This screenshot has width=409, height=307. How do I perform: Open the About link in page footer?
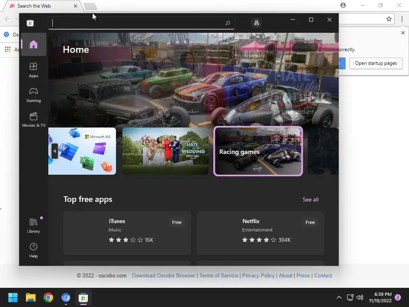click(286, 275)
